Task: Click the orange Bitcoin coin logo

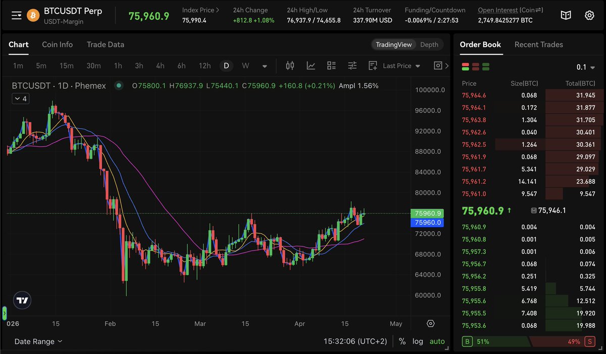Action: click(x=33, y=15)
